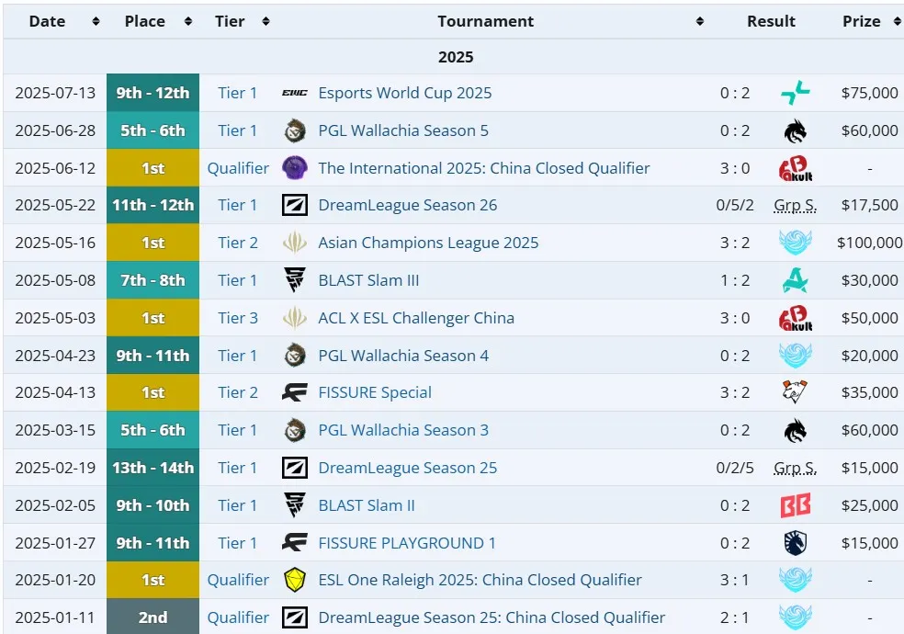Click opponent logo in Asian Champions League row
The image size is (904, 634).
click(796, 243)
